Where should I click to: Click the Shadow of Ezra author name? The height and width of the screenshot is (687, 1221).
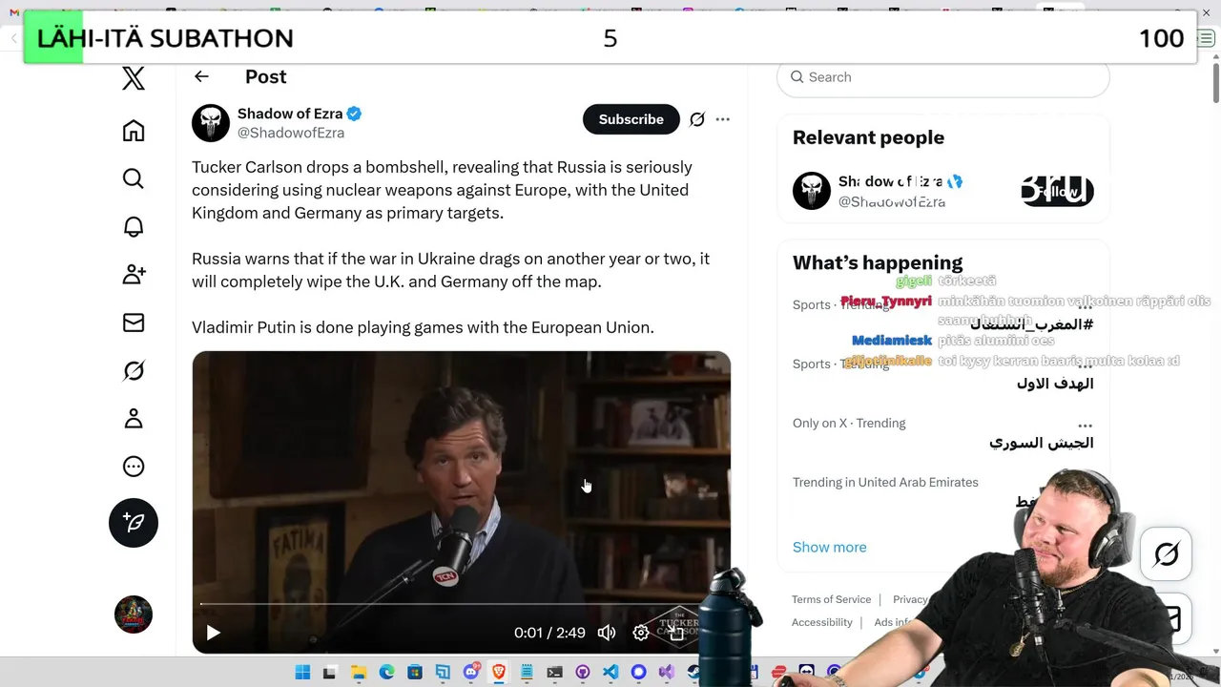[290, 114]
